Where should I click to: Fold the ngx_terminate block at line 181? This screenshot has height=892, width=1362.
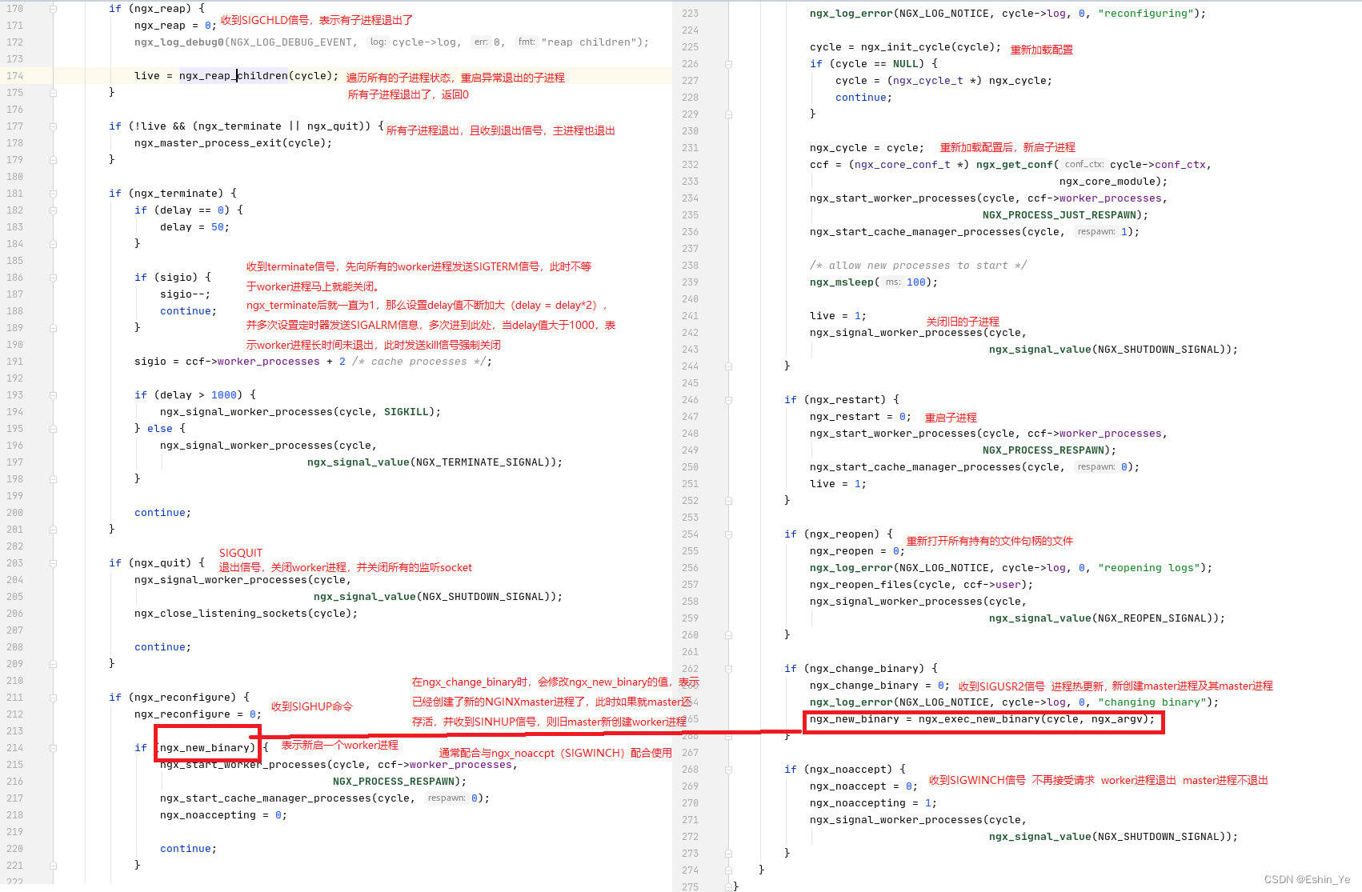53,194
